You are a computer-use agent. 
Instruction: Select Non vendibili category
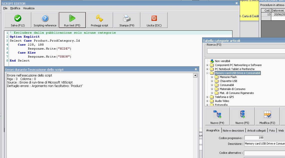point(222,61)
